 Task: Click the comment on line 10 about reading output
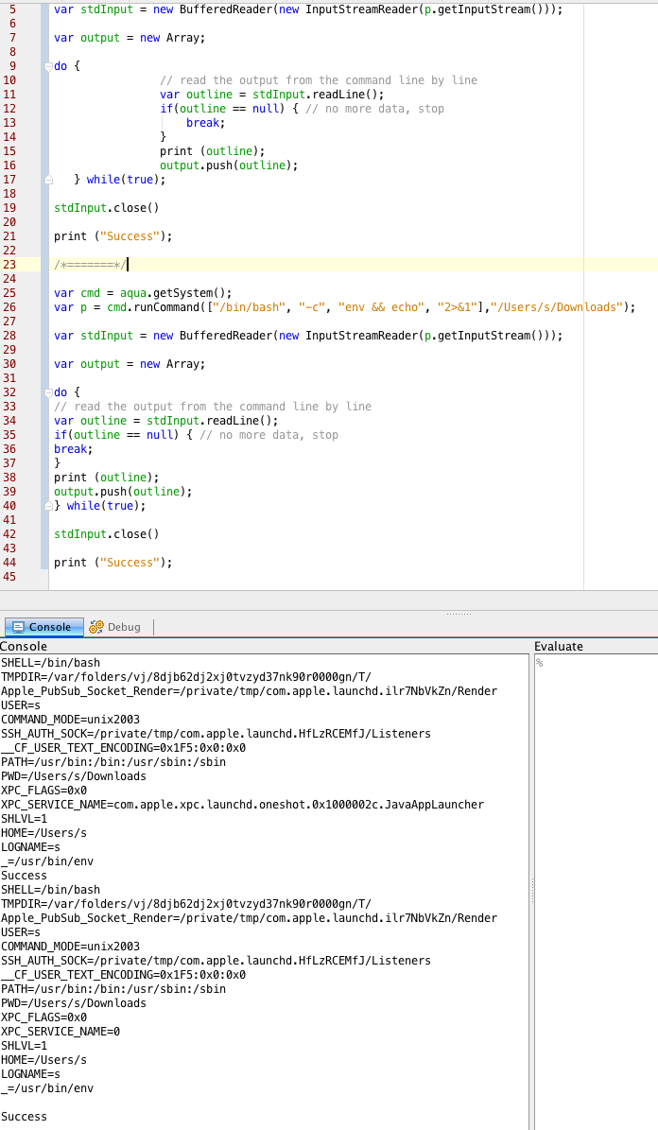pos(319,80)
